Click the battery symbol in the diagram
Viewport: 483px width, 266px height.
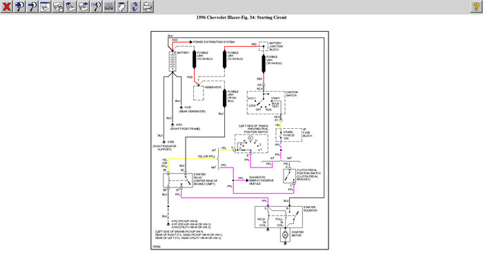[172, 61]
